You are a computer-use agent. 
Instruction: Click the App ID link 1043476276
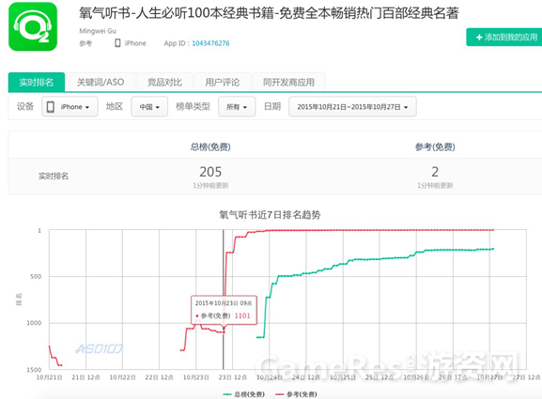point(210,43)
